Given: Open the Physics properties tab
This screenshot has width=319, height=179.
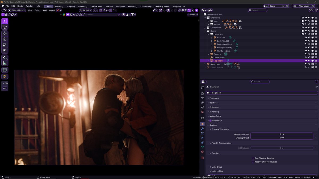Looking at the screenshot, I should tap(202, 138).
